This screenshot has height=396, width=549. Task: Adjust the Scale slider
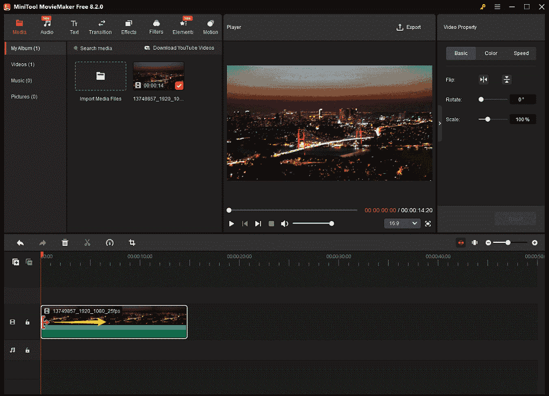(493, 119)
